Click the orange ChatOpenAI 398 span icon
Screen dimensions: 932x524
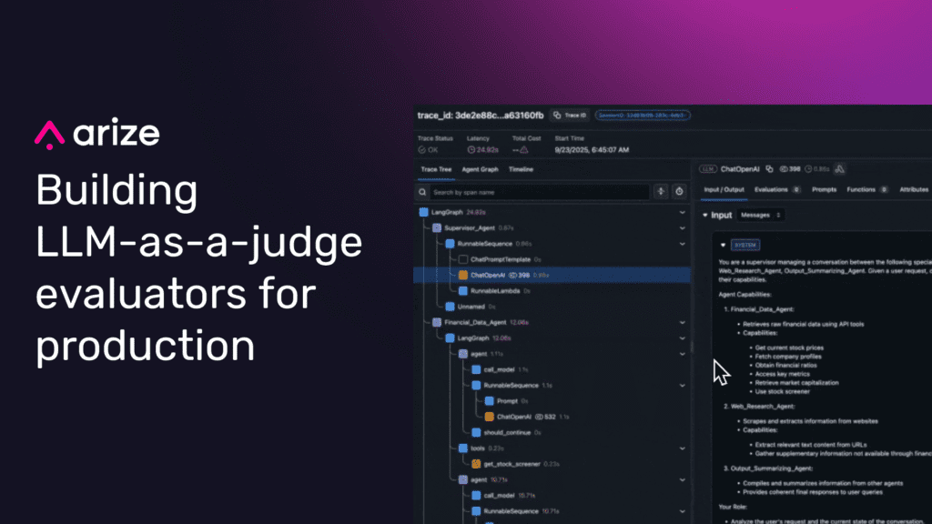[x=463, y=275]
